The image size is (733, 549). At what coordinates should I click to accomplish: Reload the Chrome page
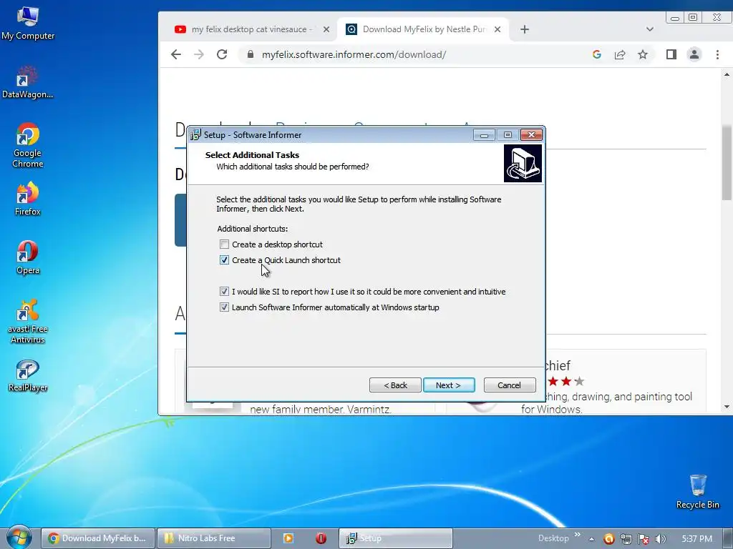(x=222, y=54)
